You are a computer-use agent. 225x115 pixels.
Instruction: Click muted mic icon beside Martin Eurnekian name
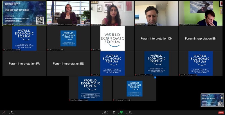pos(136,25)
